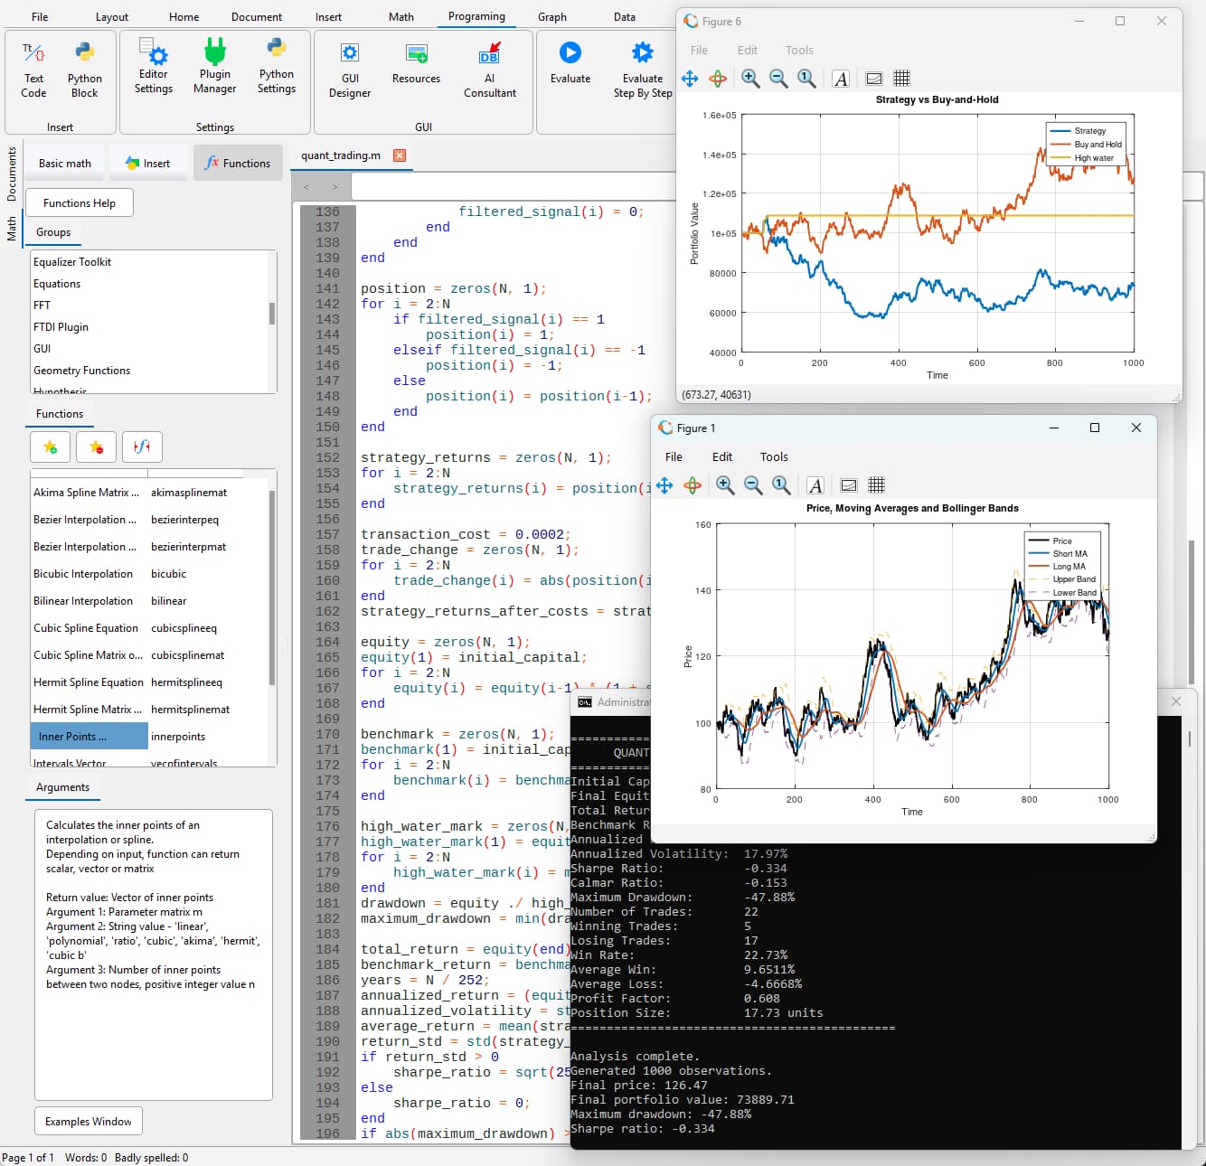Add function to favorites with green-plus star
The width and height of the screenshot is (1206, 1166).
click(51, 447)
